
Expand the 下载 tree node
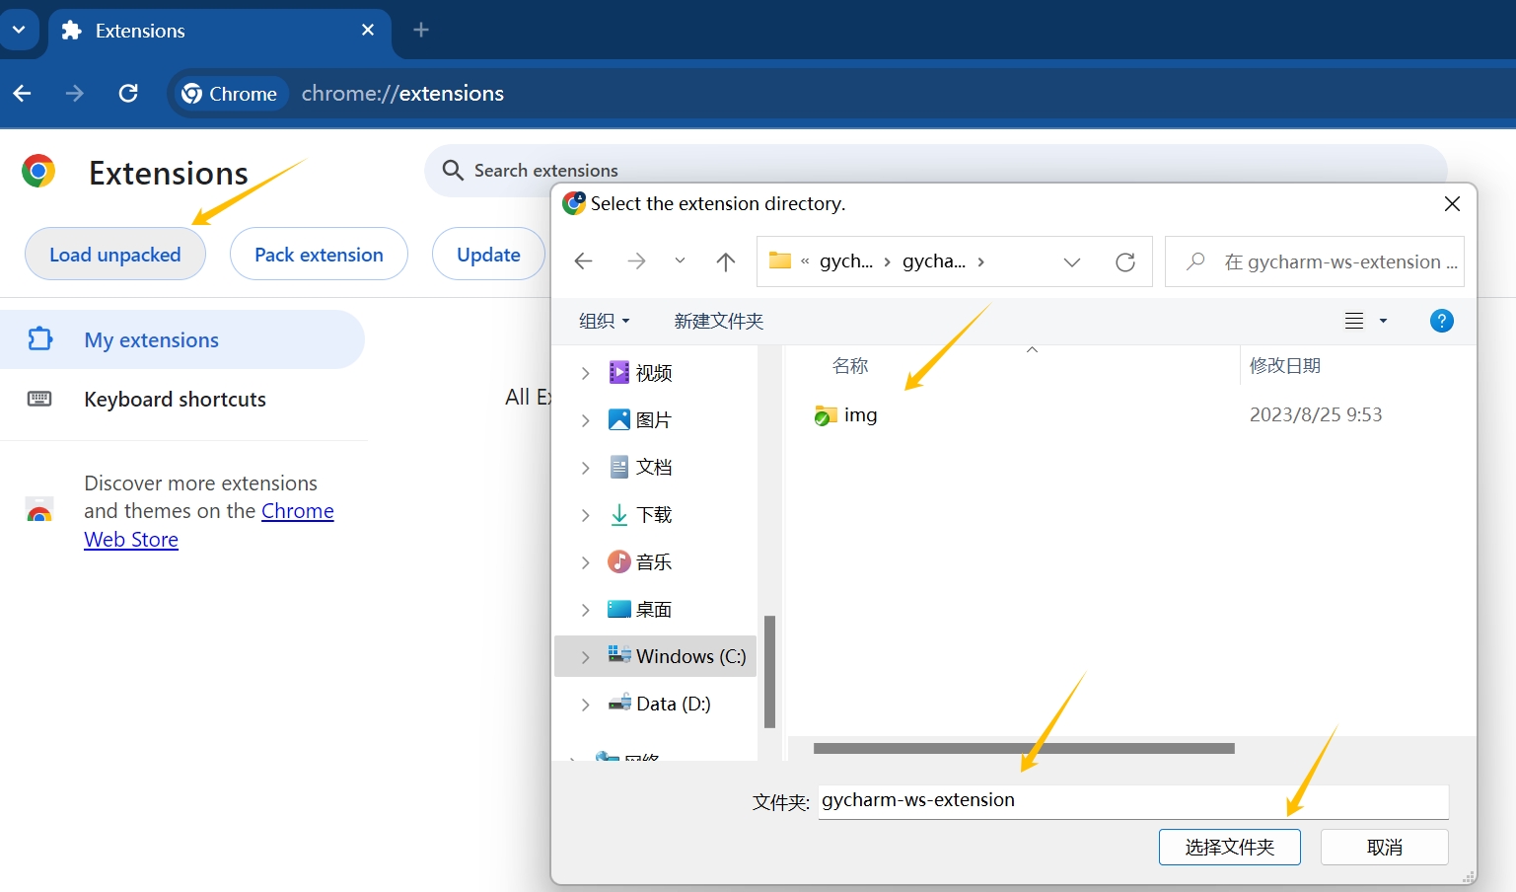pyautogui.click(x=586, y=515)
